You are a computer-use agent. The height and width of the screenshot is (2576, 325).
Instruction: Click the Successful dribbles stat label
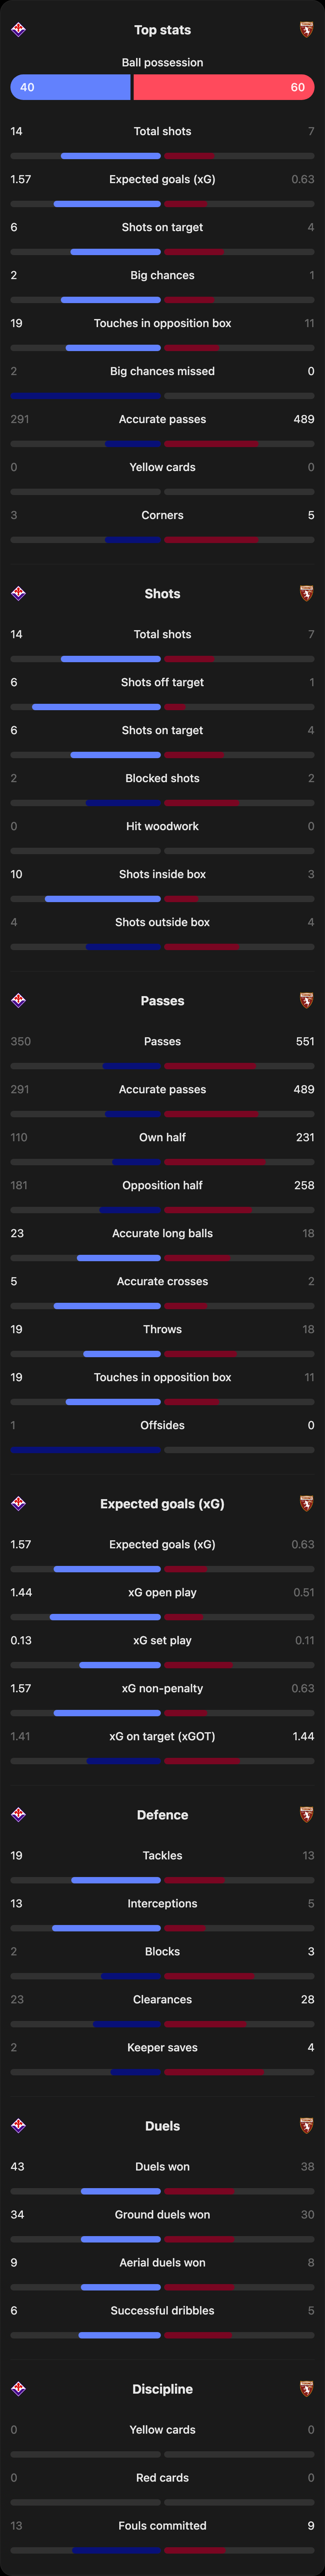click(162, 2310)
